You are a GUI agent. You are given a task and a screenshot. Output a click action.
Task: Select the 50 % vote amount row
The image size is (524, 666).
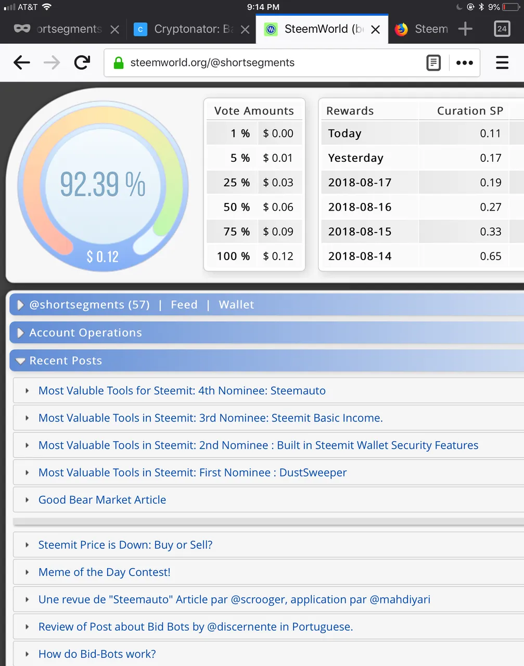pos(254,207)
